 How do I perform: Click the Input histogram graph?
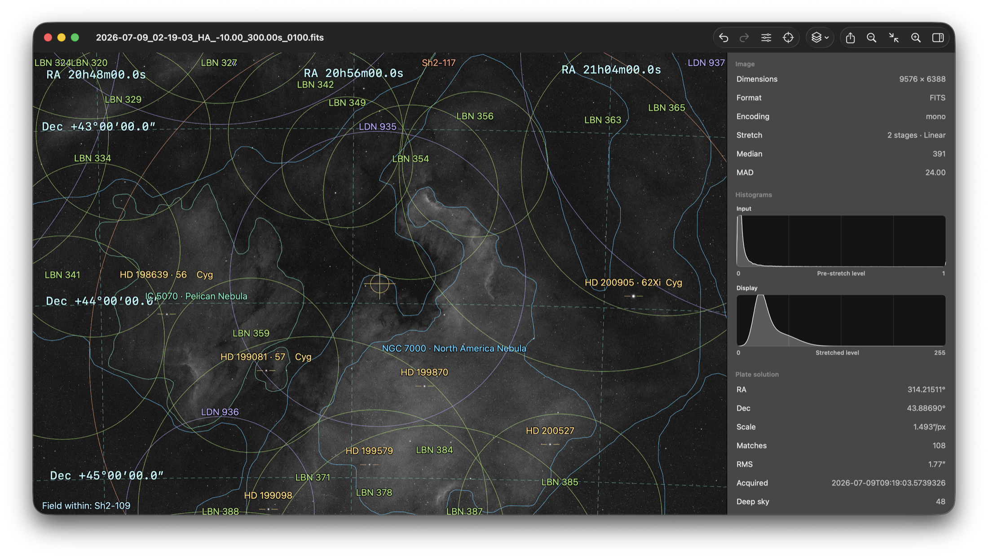pyautogui.click(x=841, y=241)
